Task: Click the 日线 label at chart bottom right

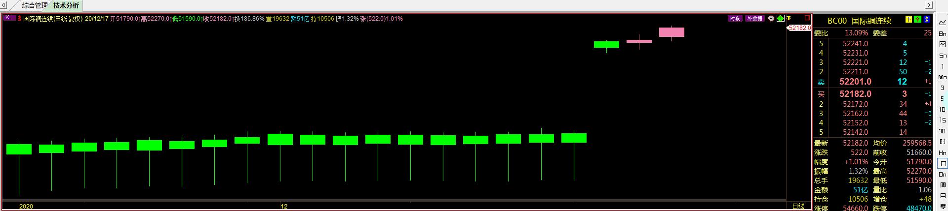Action: point(798,206)
